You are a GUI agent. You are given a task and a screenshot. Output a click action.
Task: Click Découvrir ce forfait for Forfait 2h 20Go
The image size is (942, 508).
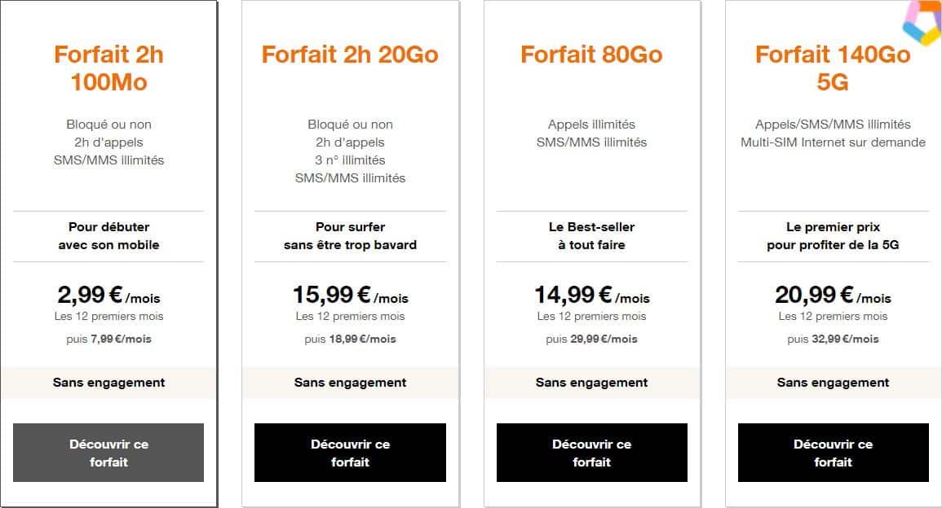pyautogui.click(x=350, y=453)
